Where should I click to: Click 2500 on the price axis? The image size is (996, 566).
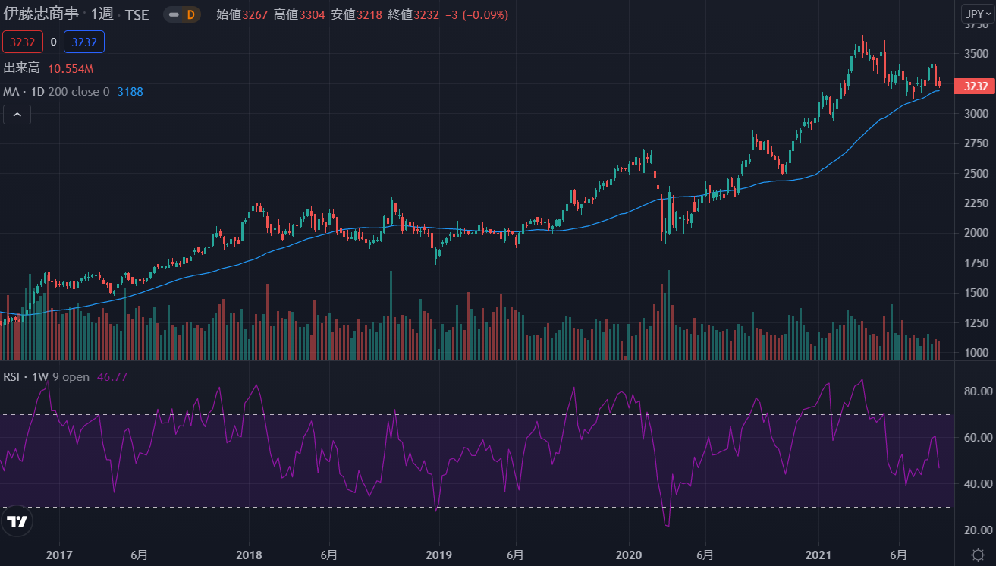(976, 174)
